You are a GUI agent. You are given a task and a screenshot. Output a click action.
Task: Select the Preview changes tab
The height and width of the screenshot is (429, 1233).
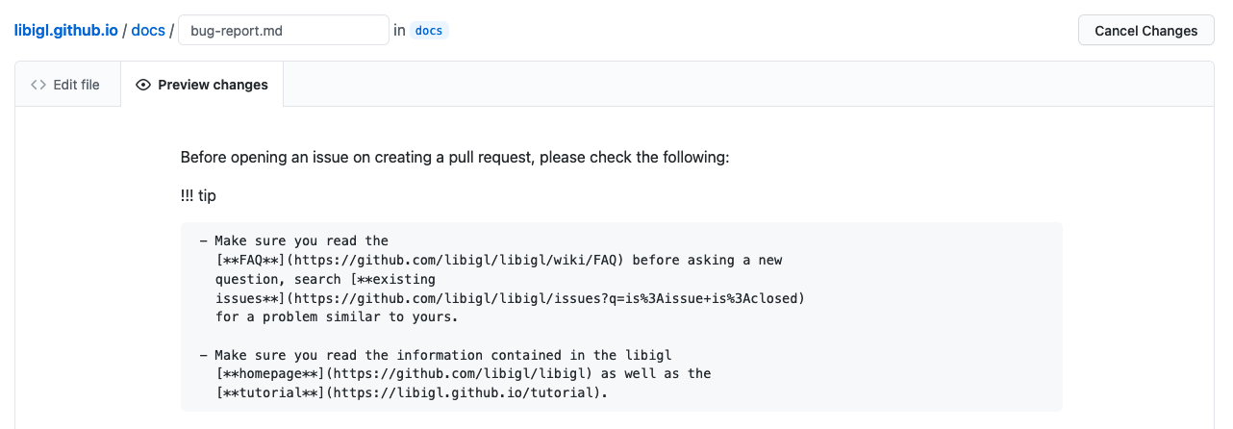tap(202, 85)
